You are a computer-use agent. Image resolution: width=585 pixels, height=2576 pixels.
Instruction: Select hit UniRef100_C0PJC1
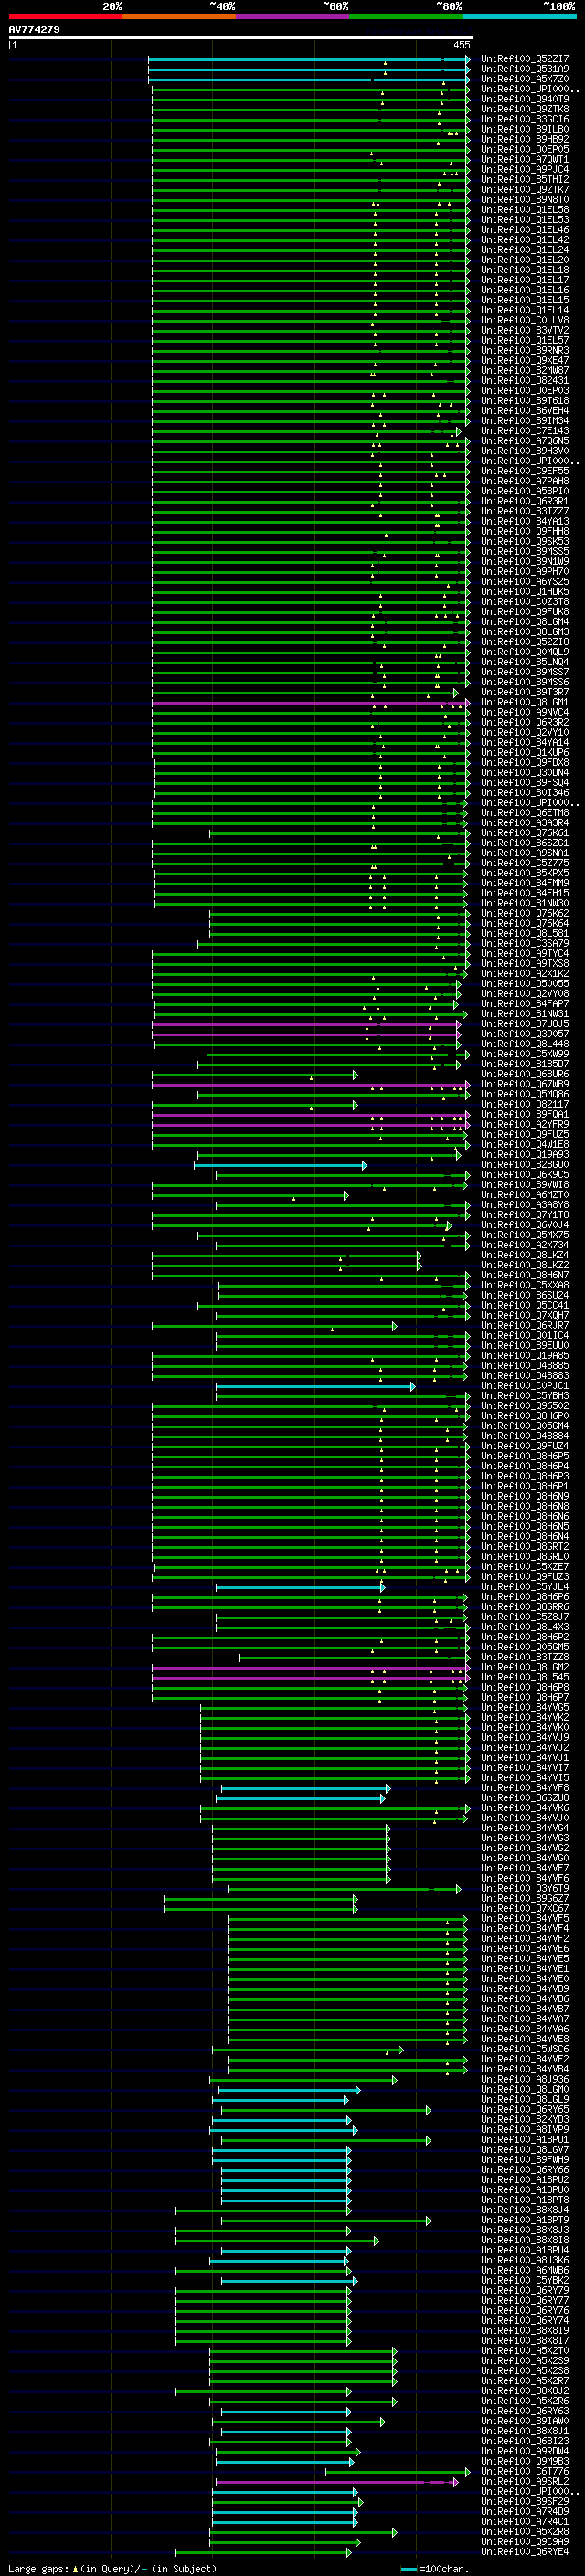pos(525,1386)
